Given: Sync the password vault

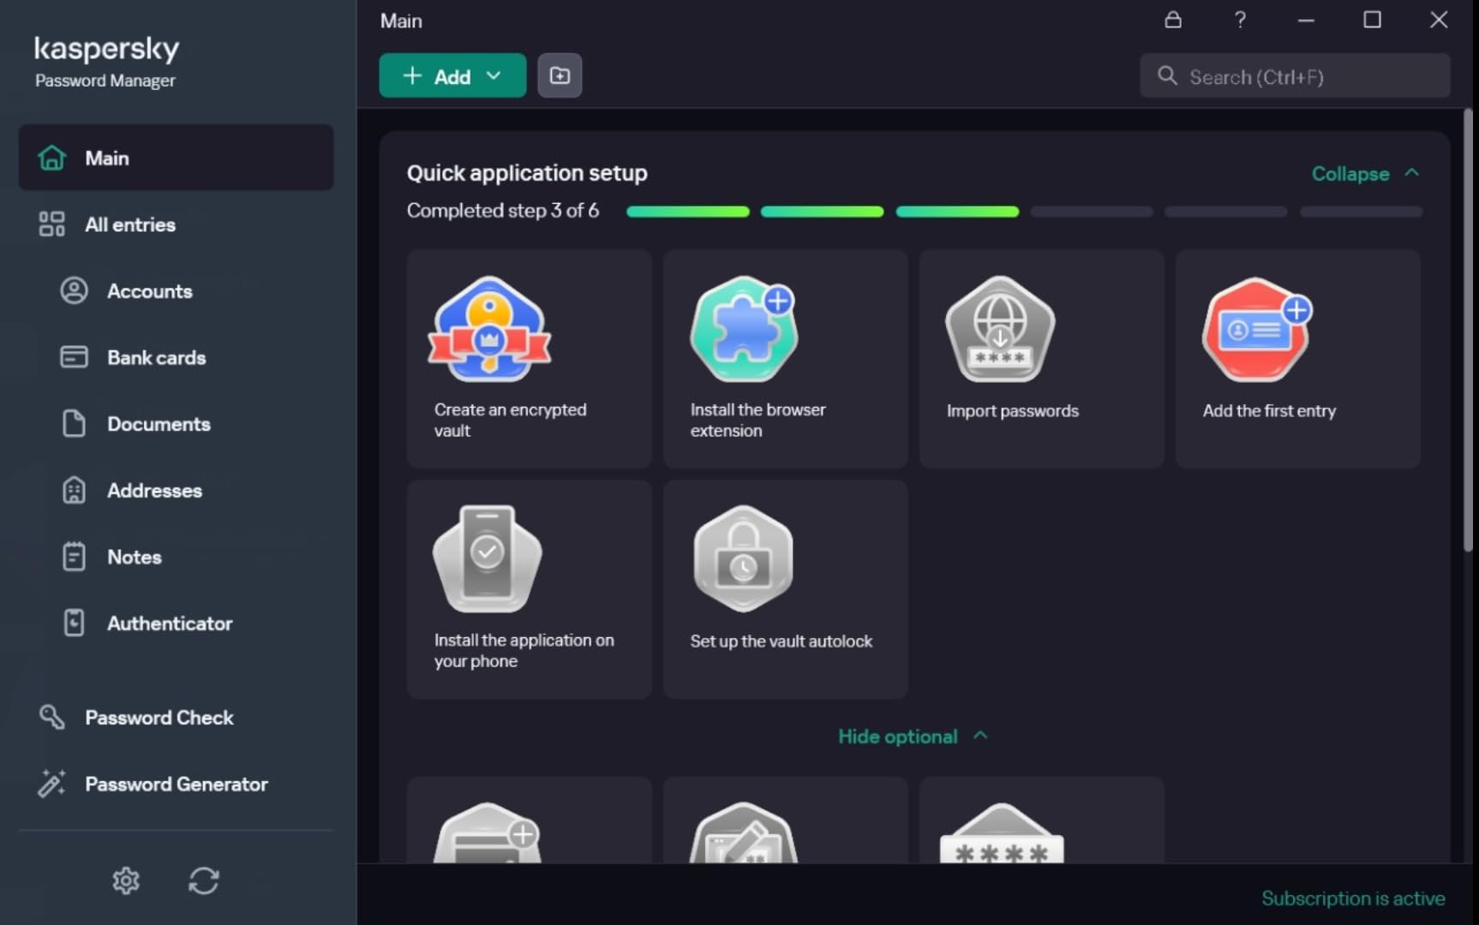Looking at the screenshot, I should click(204, 880).
